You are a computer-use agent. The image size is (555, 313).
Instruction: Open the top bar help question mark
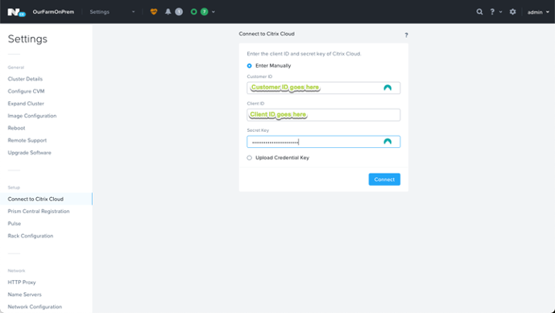[492, 12]
